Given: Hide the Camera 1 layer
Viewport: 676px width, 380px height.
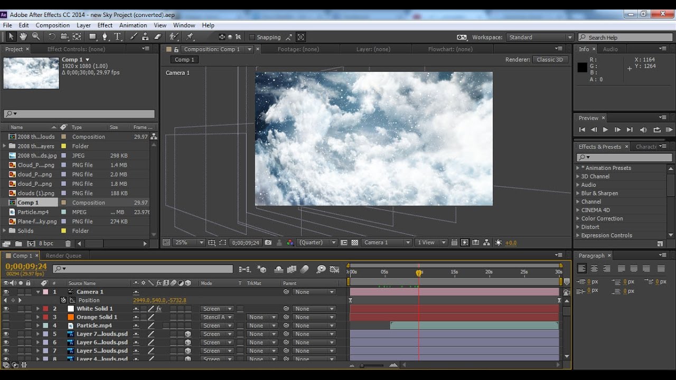Looking at the screenshot, I should click(x=6, y=292).
